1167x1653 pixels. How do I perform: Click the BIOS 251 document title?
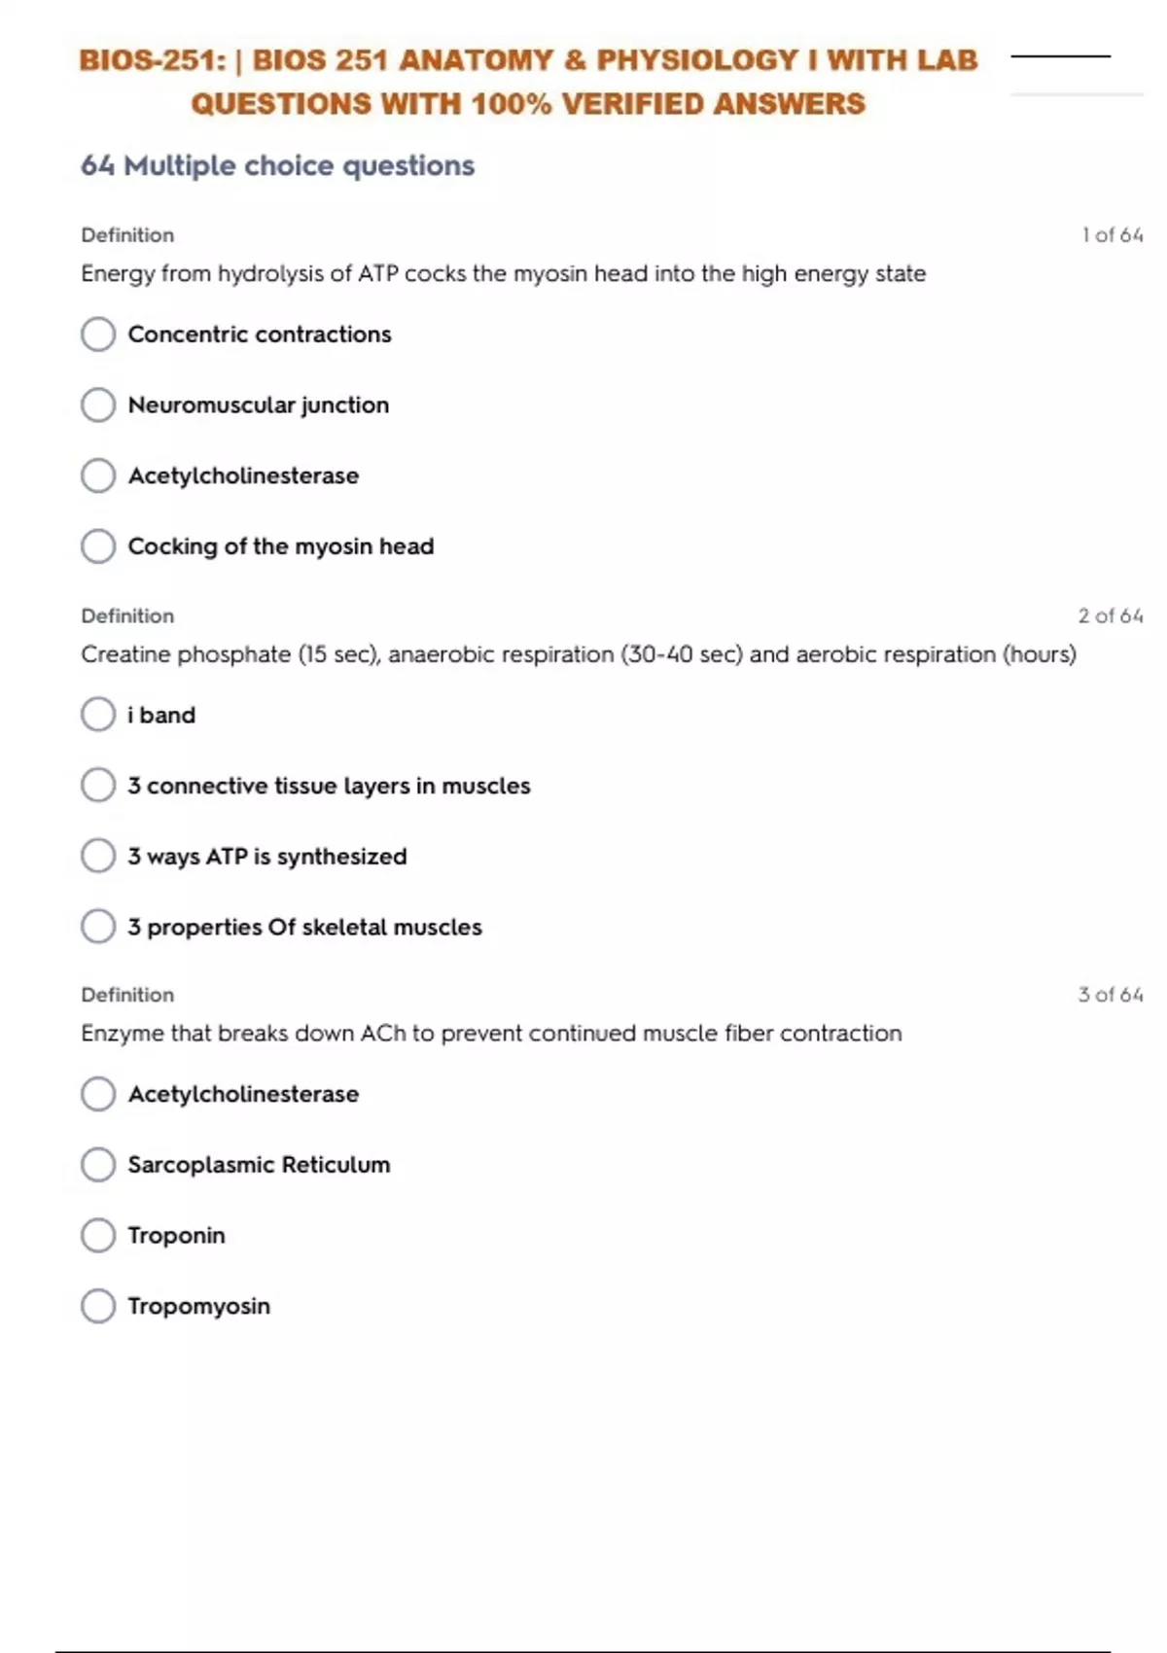pyautogui.click(x=528, y=82)
